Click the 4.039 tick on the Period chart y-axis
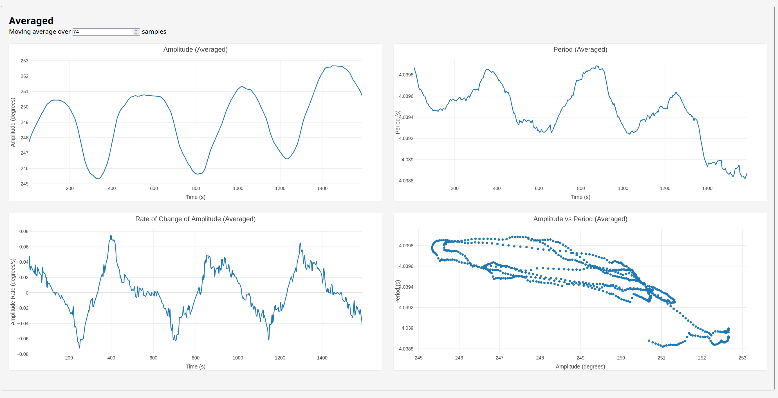This screenshot has height=398, width=778. tap(407, 160)
